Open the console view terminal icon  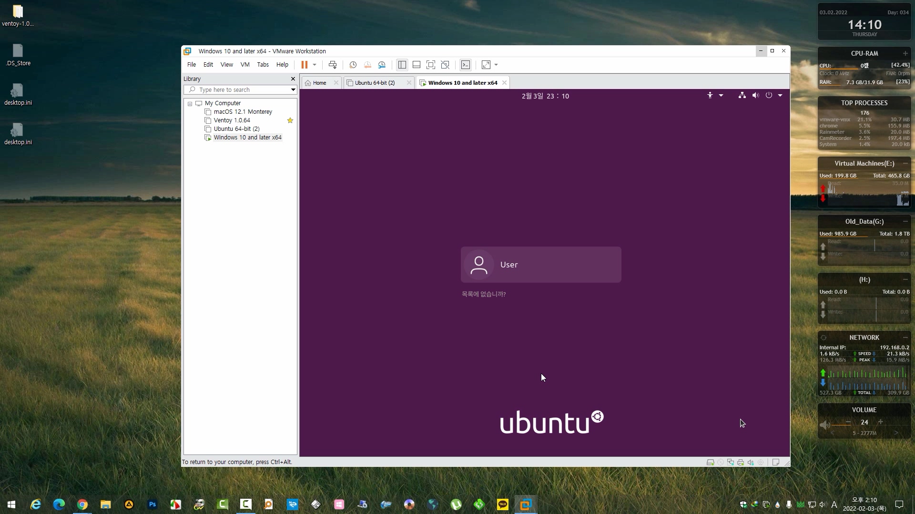pos(466,65)
